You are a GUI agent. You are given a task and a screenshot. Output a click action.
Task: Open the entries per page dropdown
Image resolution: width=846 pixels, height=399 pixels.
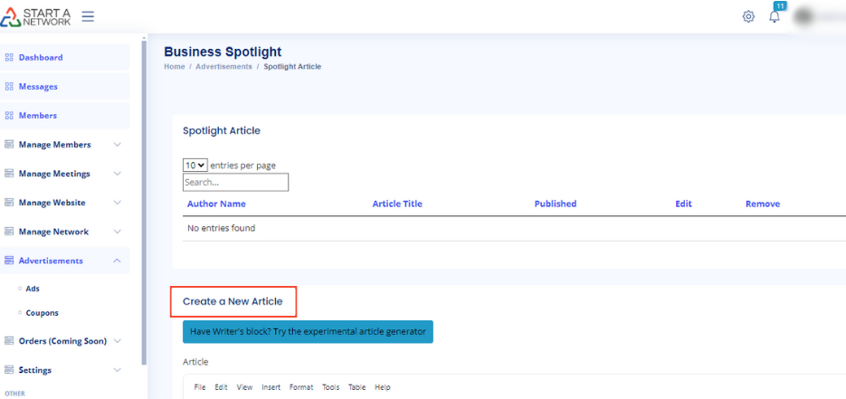195,166
